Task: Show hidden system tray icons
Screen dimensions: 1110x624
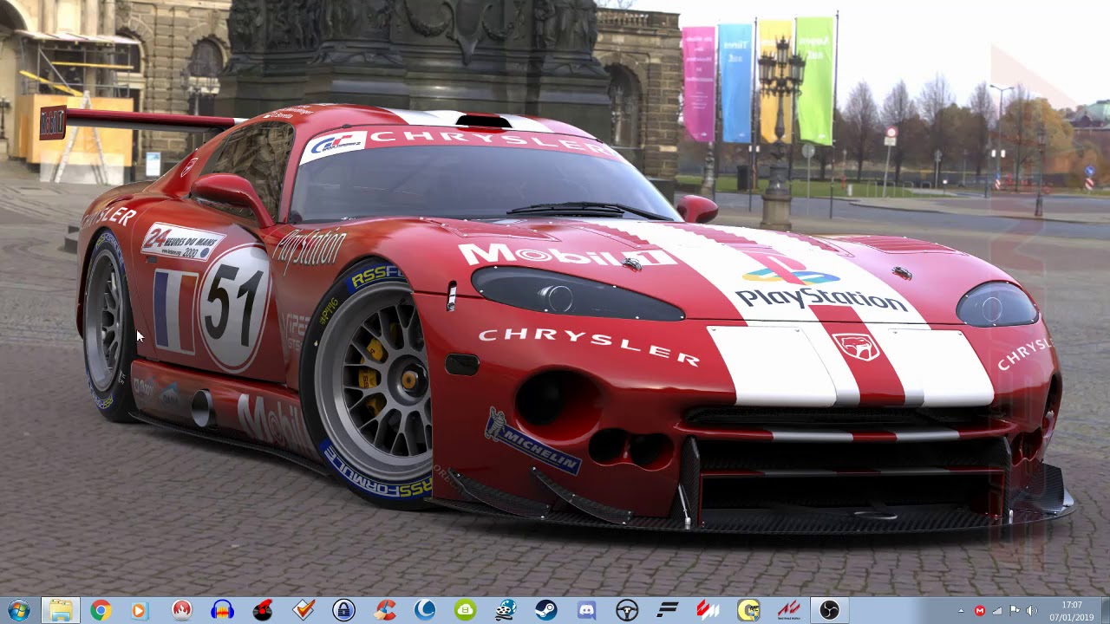Action: [x=961, y=611]
